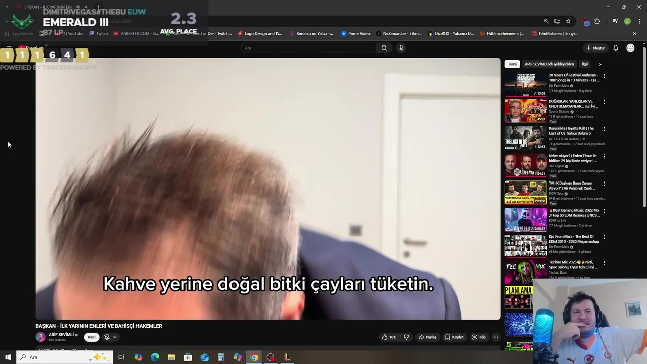Image resolution: width=647 pixels, height=364 pixels.
Task: Open the HABERLER.COM bookmark
Action: [136, 34]
